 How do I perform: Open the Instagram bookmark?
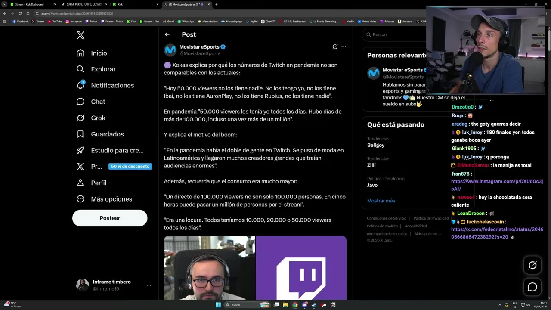(74, 22)
